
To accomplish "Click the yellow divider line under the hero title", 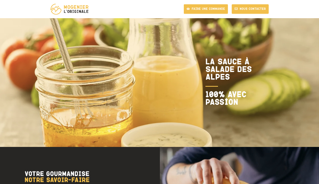I will 212,86.
